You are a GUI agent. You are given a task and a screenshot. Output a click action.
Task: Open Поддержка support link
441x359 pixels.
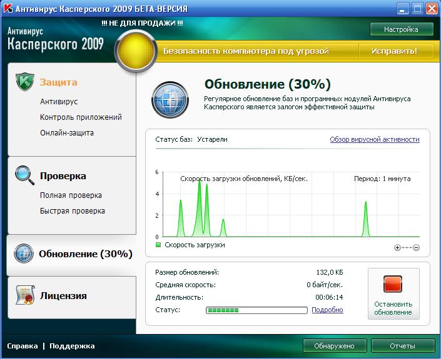[x=72, y=346]
